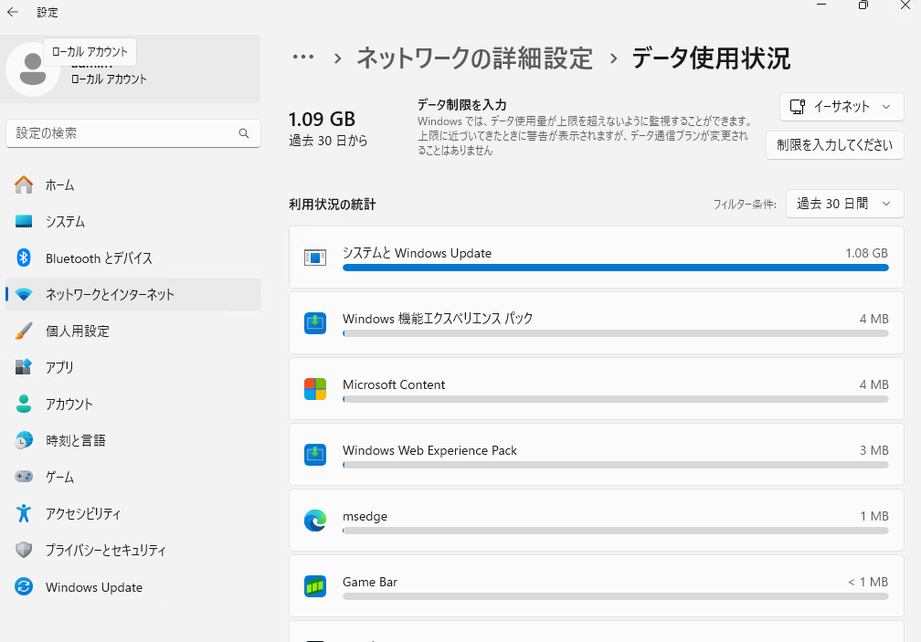Image resolution: width=921 pixels, height=642 pixels.
Task: Click the Game Bar icon
Action: tap(315, 586)
